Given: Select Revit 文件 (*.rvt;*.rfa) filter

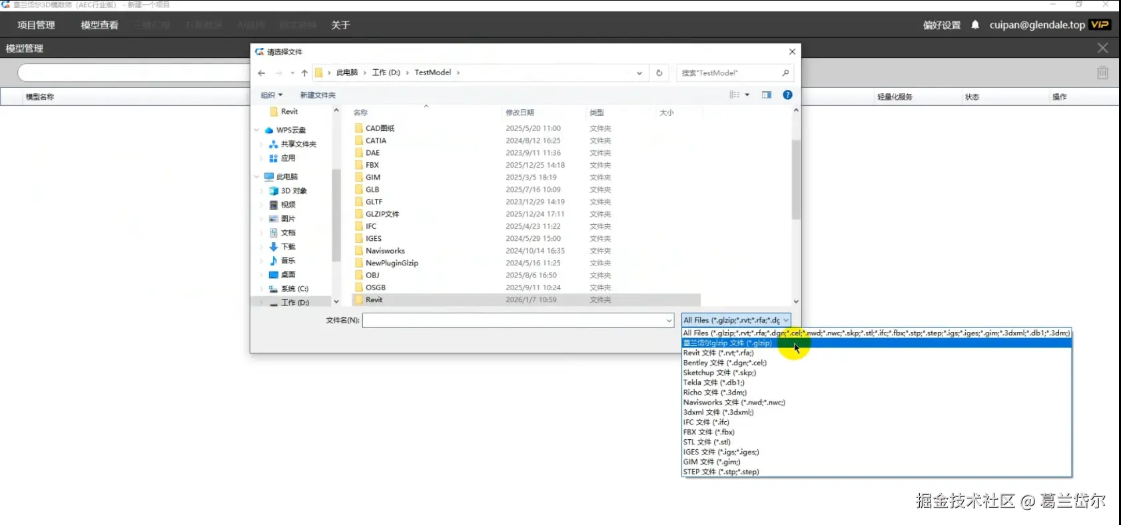Looking at the screenshot, I should click(x=877, y=353).
